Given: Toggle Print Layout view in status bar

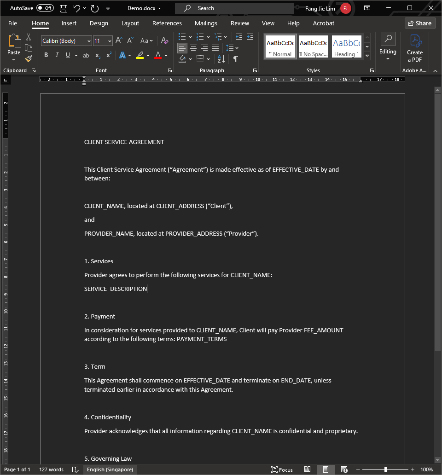Looking at the screenshot, I should tap(326, 469).
